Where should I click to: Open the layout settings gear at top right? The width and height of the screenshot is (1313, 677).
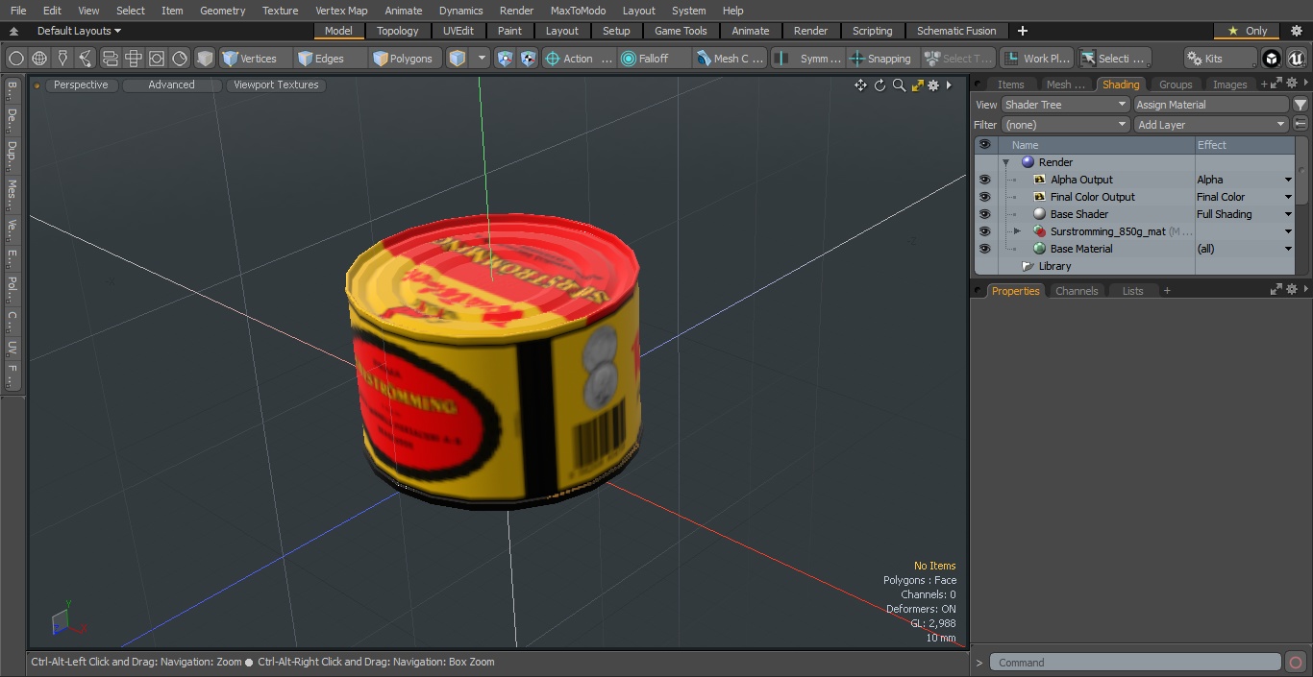tap(1297, 31)
